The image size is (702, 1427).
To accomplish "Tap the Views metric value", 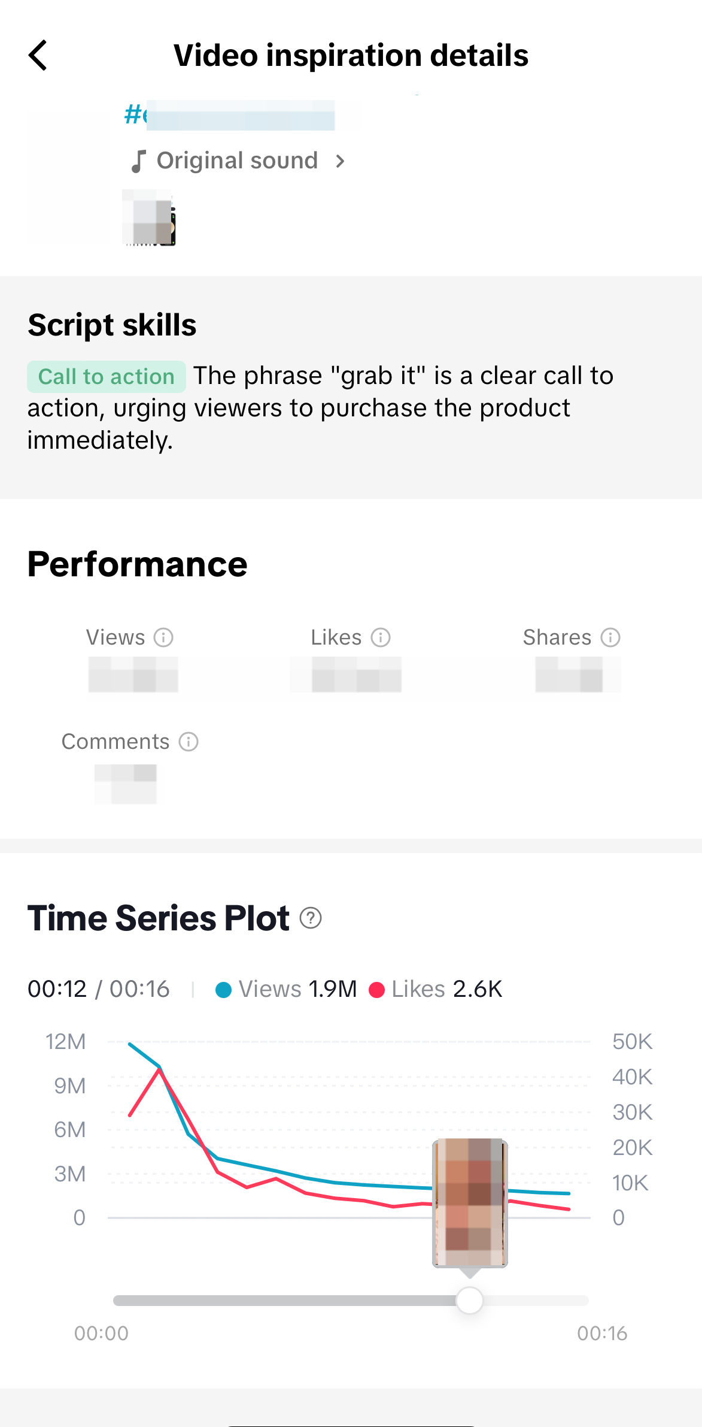I will point(133,675).
